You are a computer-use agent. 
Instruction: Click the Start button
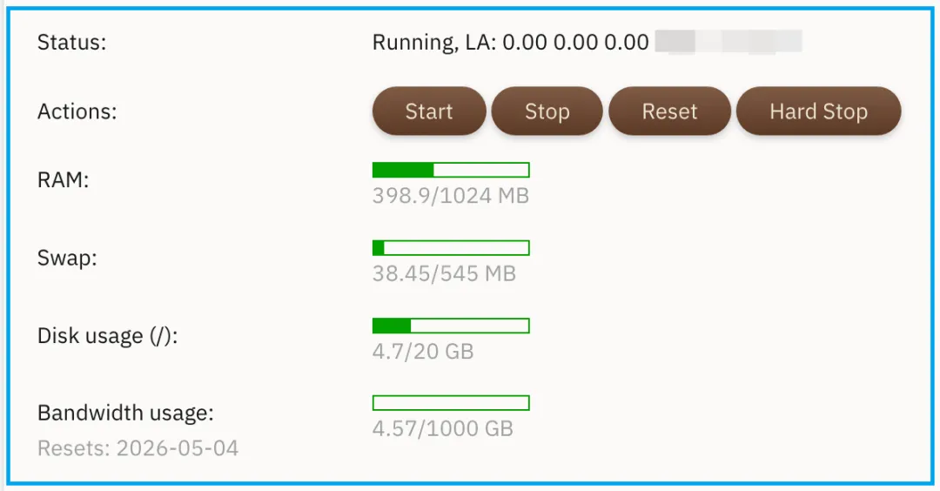[x=429, y=111]
